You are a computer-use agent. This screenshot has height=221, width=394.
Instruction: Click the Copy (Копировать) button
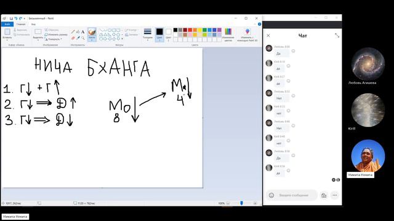tap(22, 34)
